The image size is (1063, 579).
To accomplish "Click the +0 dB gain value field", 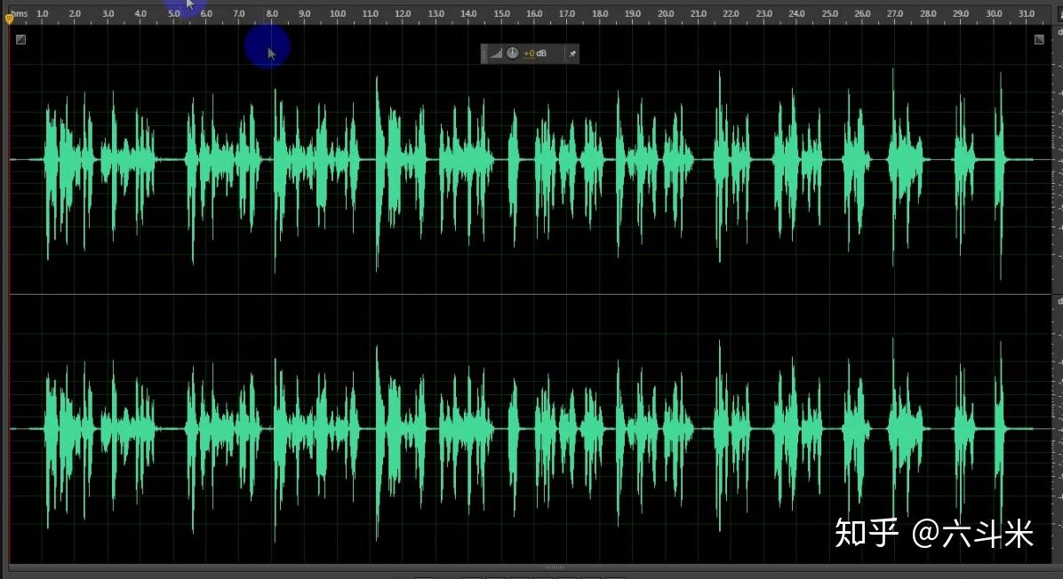I will pos(535,53).
